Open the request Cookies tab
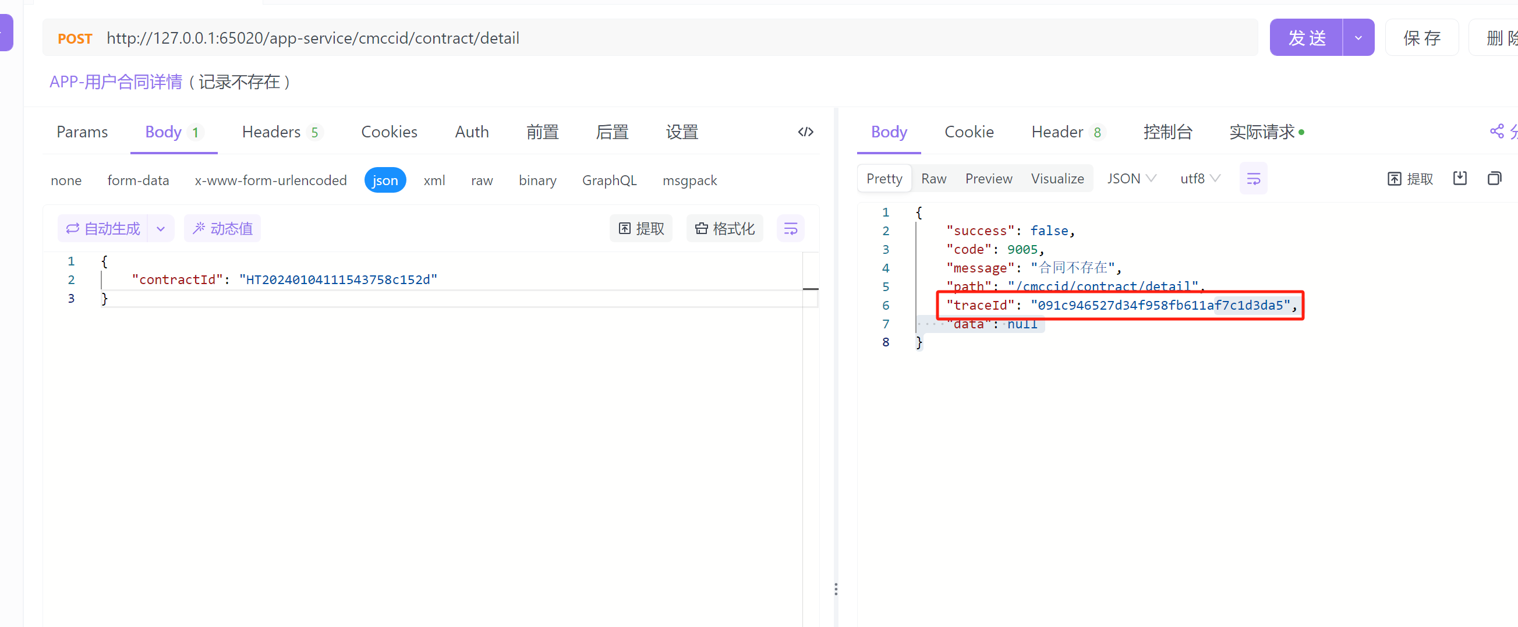Viewport: 1518px width, 627px height. (389, 132)
